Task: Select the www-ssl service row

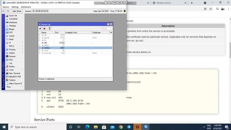Action: pyautogui.click(x=75, y=53)
